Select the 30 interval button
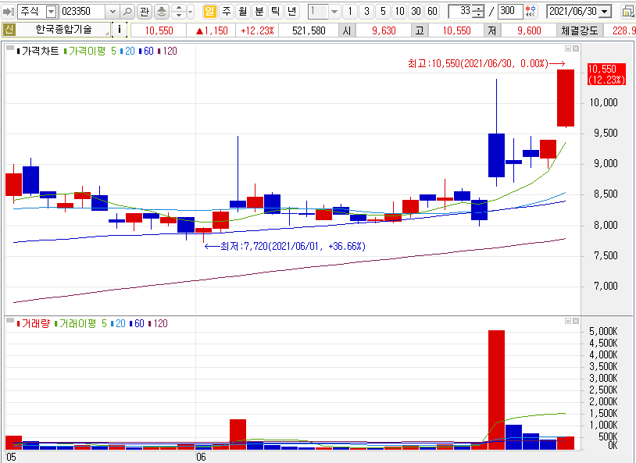Image resolution: width=636 pixels, height=463 pixels. click(x=416, y=12)
